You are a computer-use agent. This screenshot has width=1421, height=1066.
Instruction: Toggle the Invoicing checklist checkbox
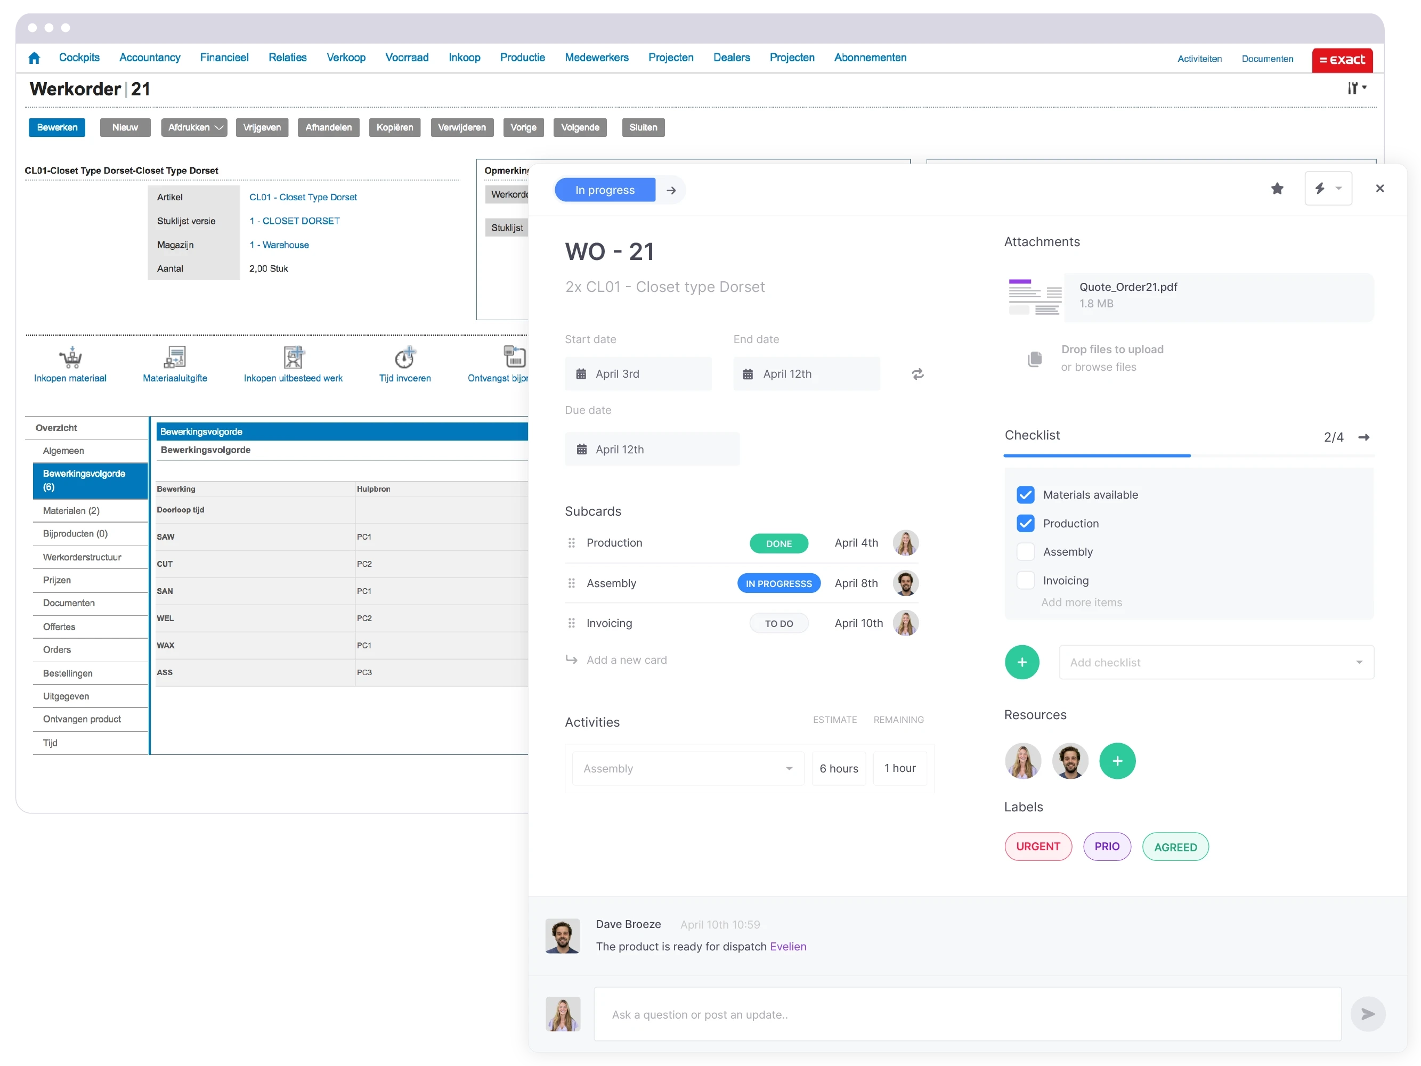click(1026, 580)
